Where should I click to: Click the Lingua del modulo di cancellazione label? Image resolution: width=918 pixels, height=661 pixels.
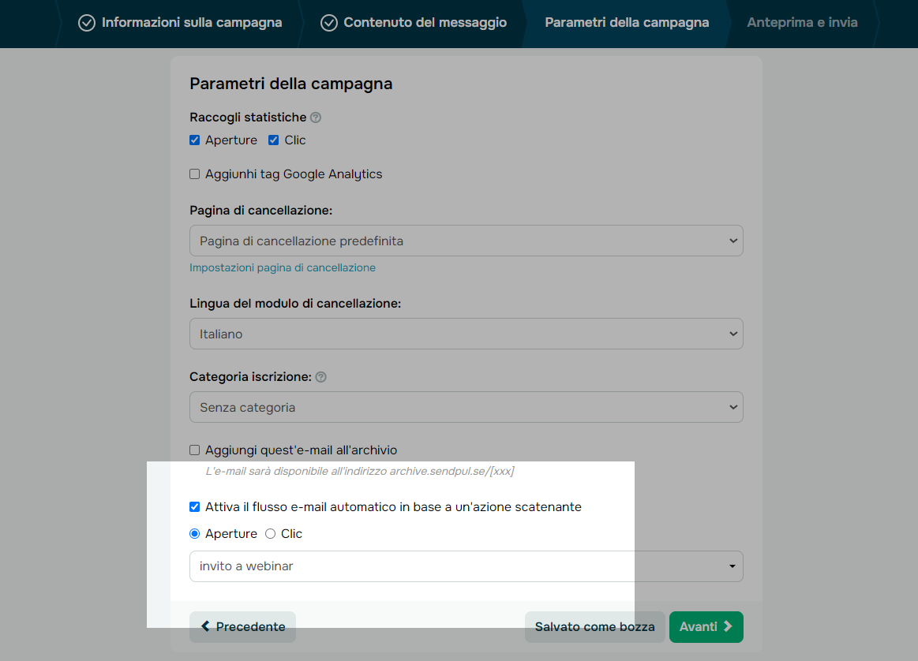click(296, 304)
